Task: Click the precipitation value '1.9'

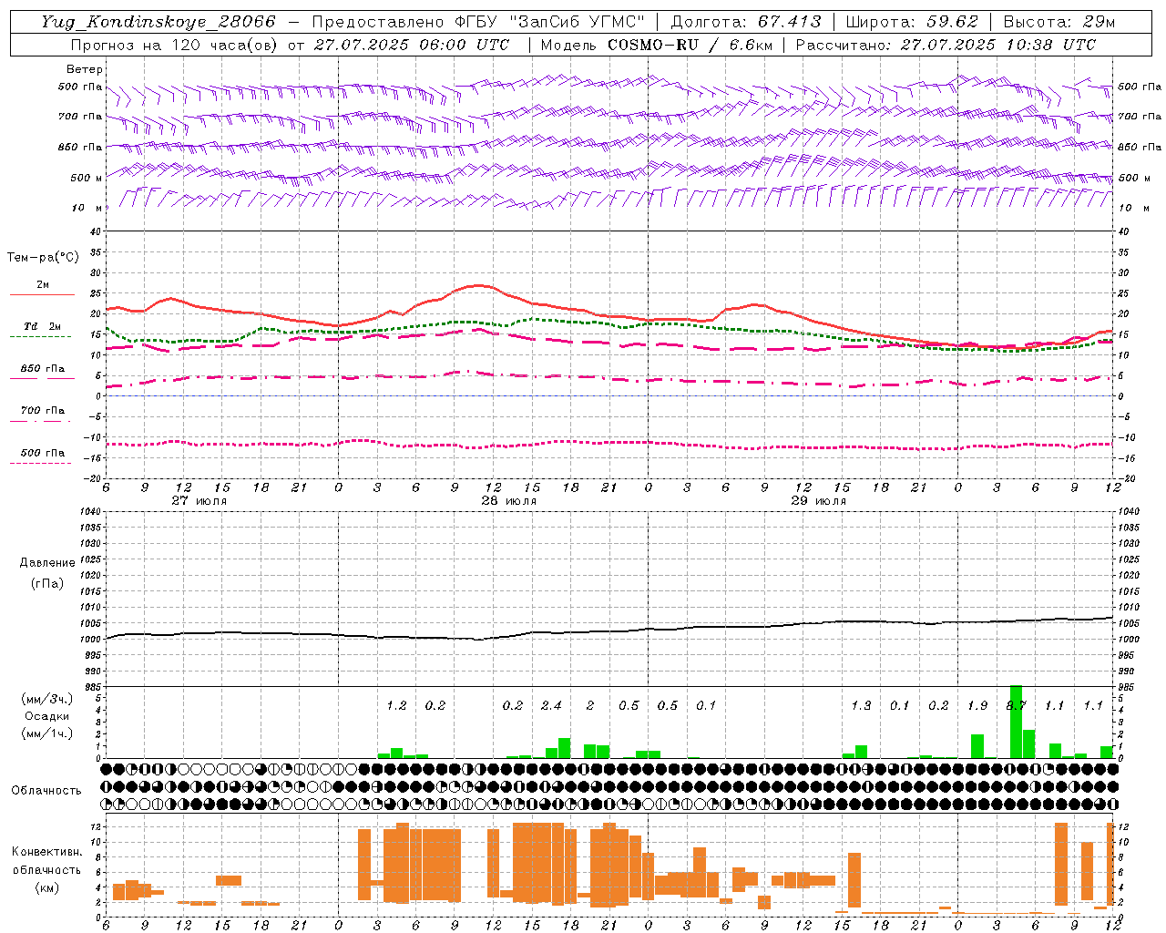Action: pyautogui.click(x=977, y=705)
